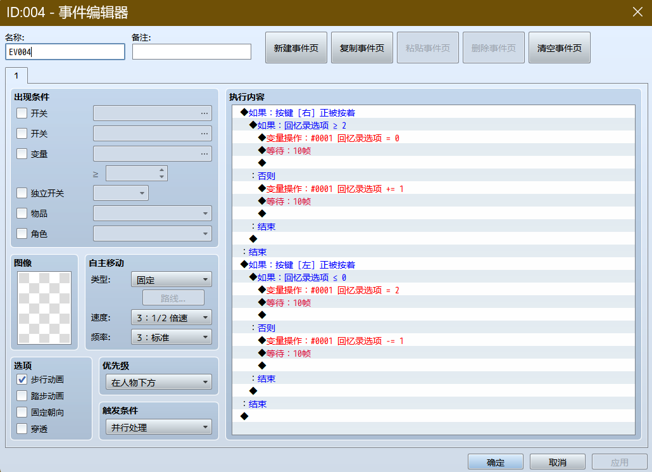Open the 独立开关 dropdown
652x472 pixels.
[120, 193]
